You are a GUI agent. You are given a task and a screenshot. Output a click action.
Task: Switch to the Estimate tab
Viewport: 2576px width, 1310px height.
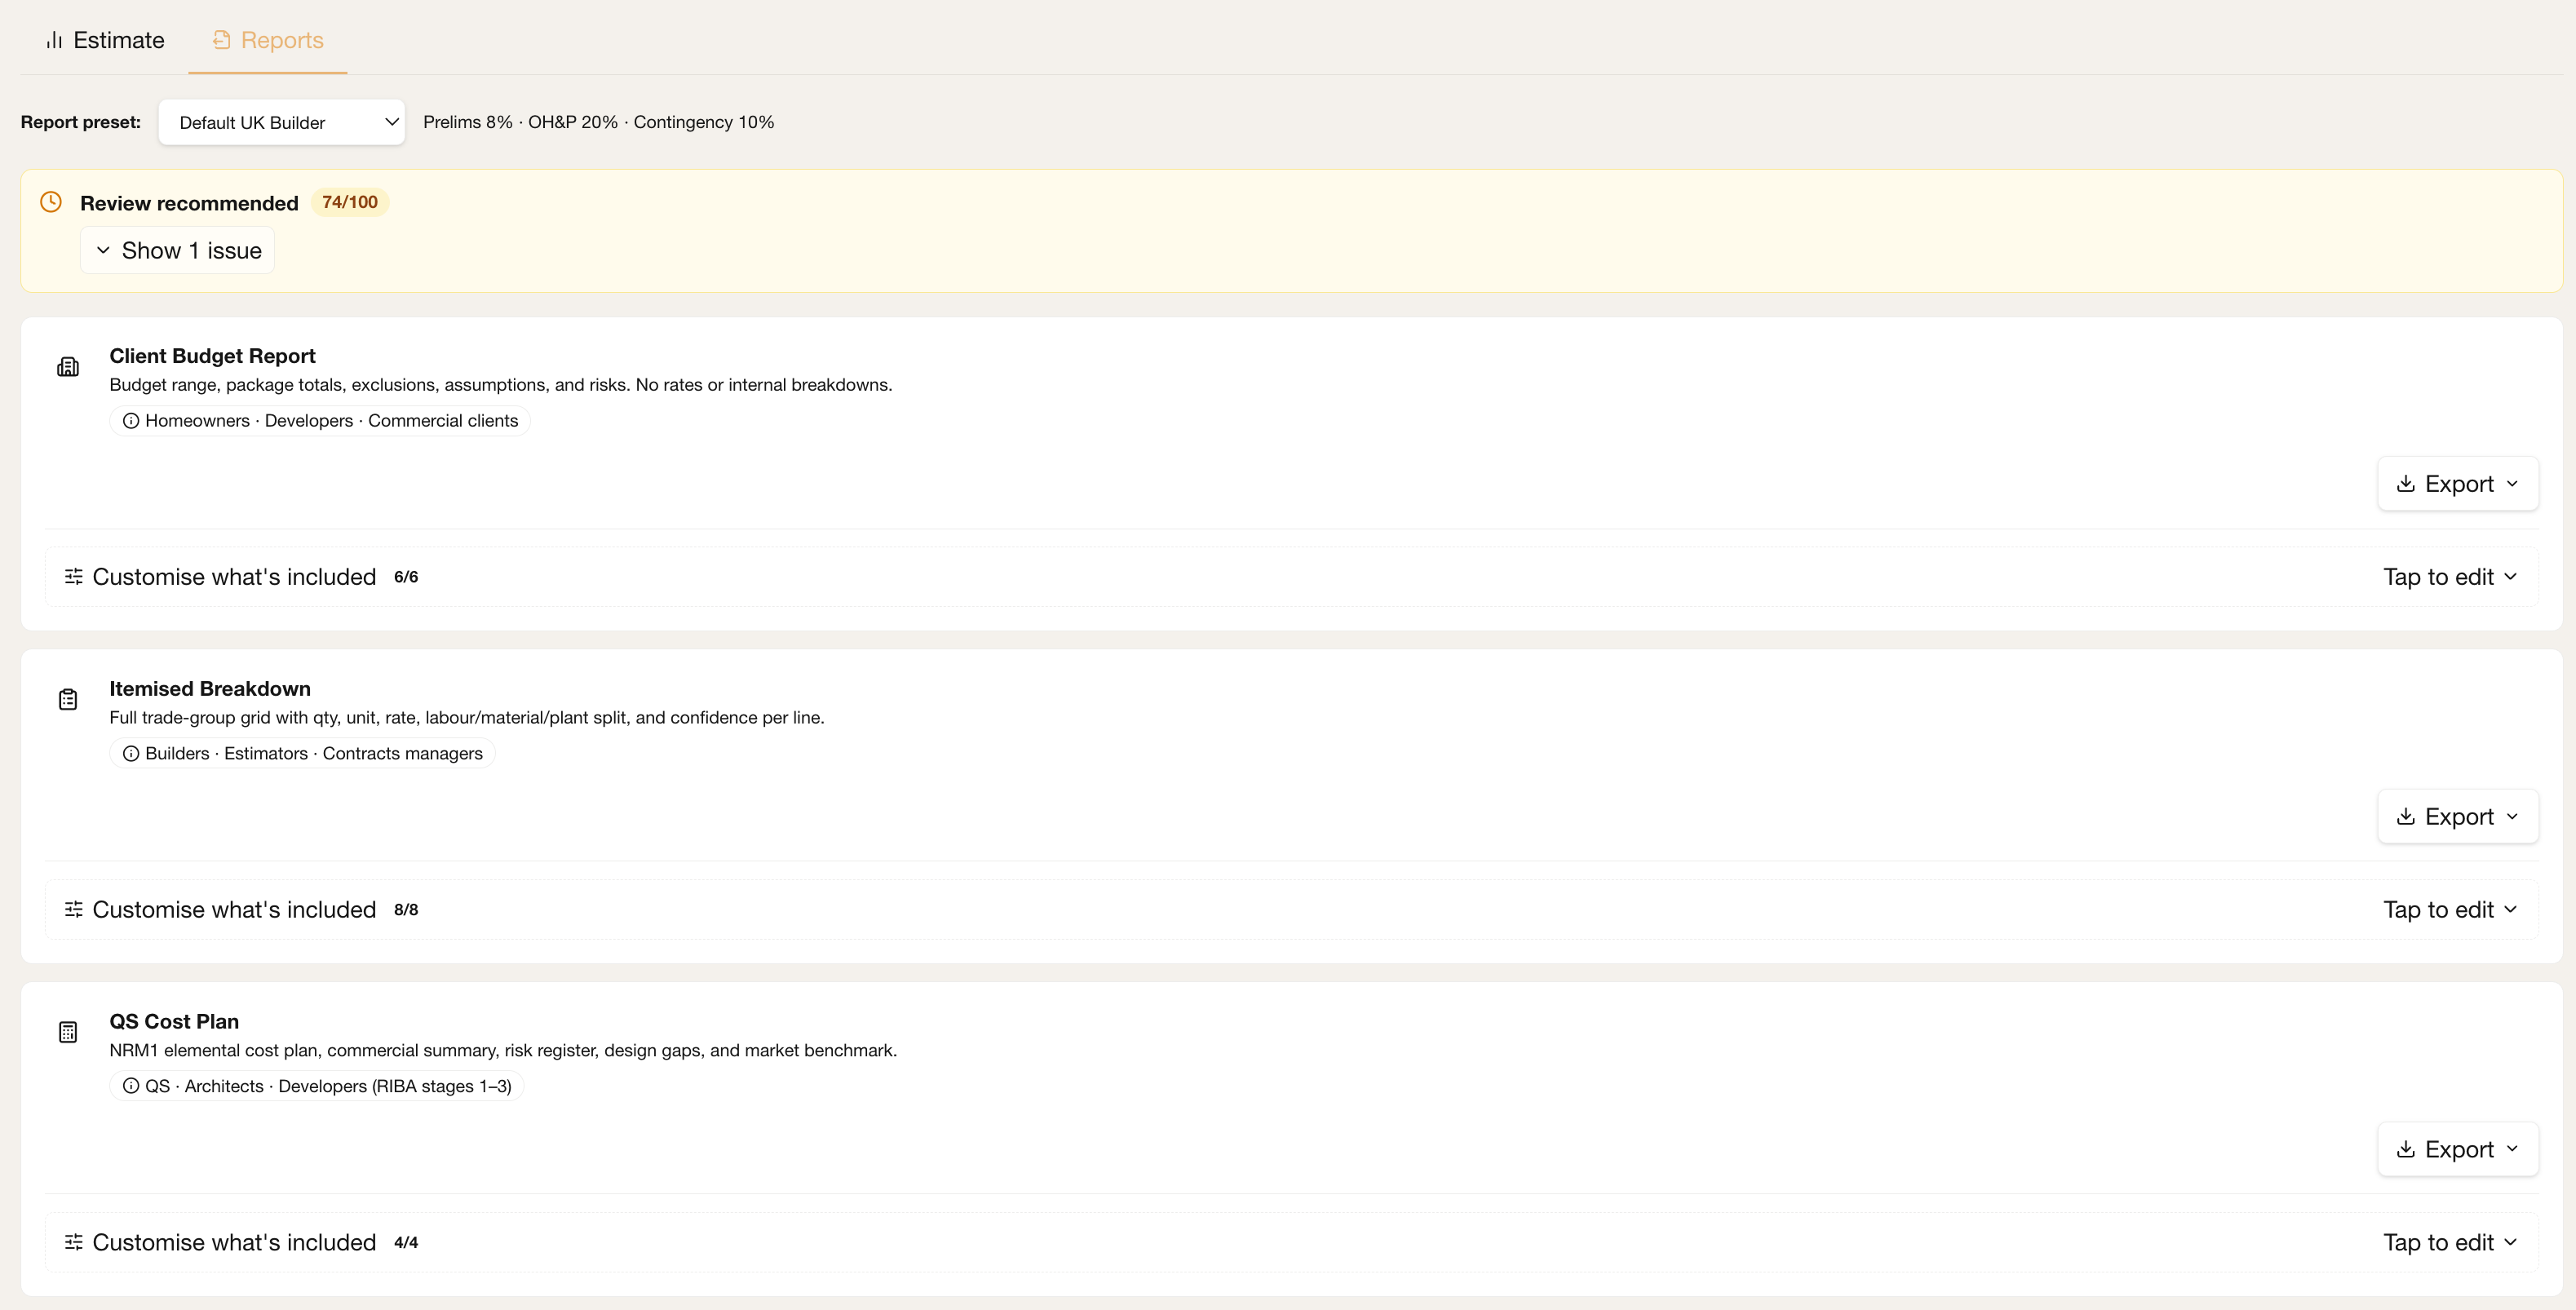pyautogui.click(x=105, y=40)
